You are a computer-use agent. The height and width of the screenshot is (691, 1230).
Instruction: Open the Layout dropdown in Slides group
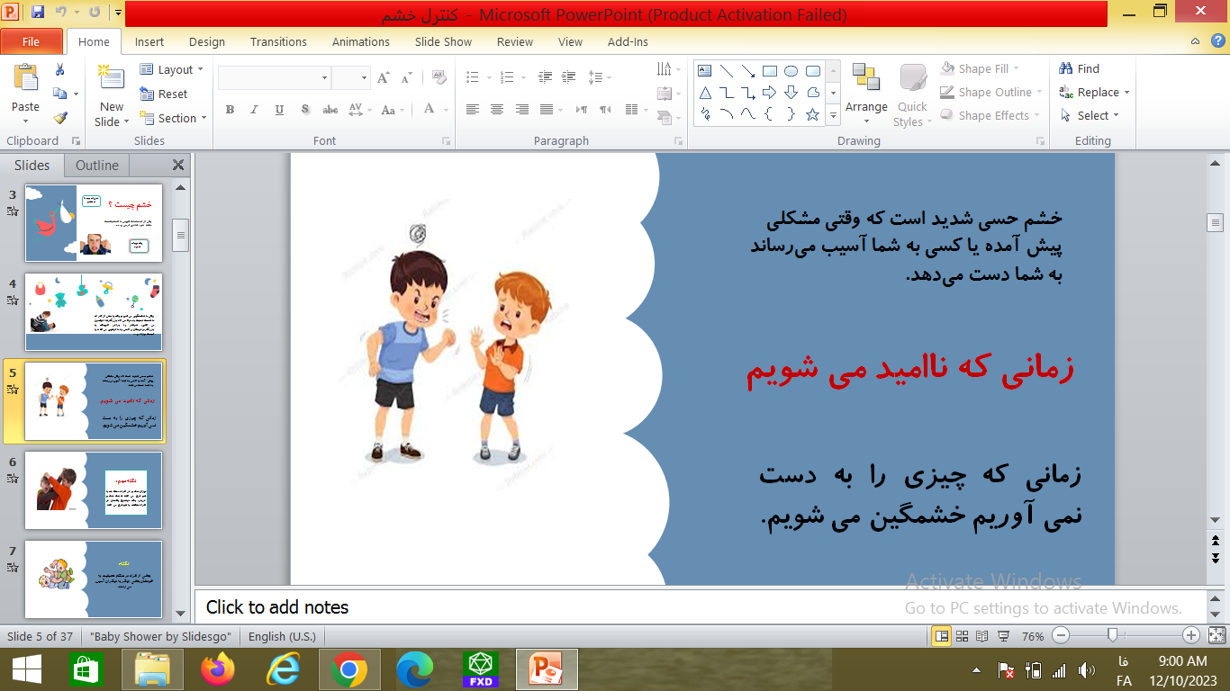pyautogui.click(x=171, y=69)
